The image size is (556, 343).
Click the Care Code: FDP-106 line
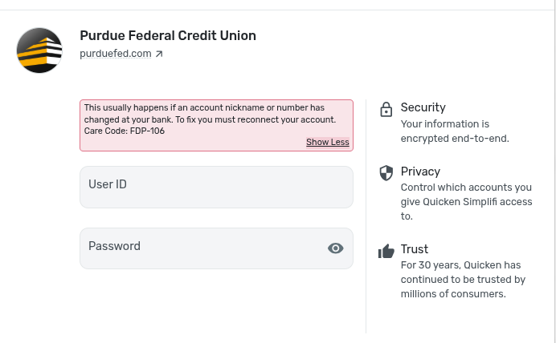(x=125, y=131)
